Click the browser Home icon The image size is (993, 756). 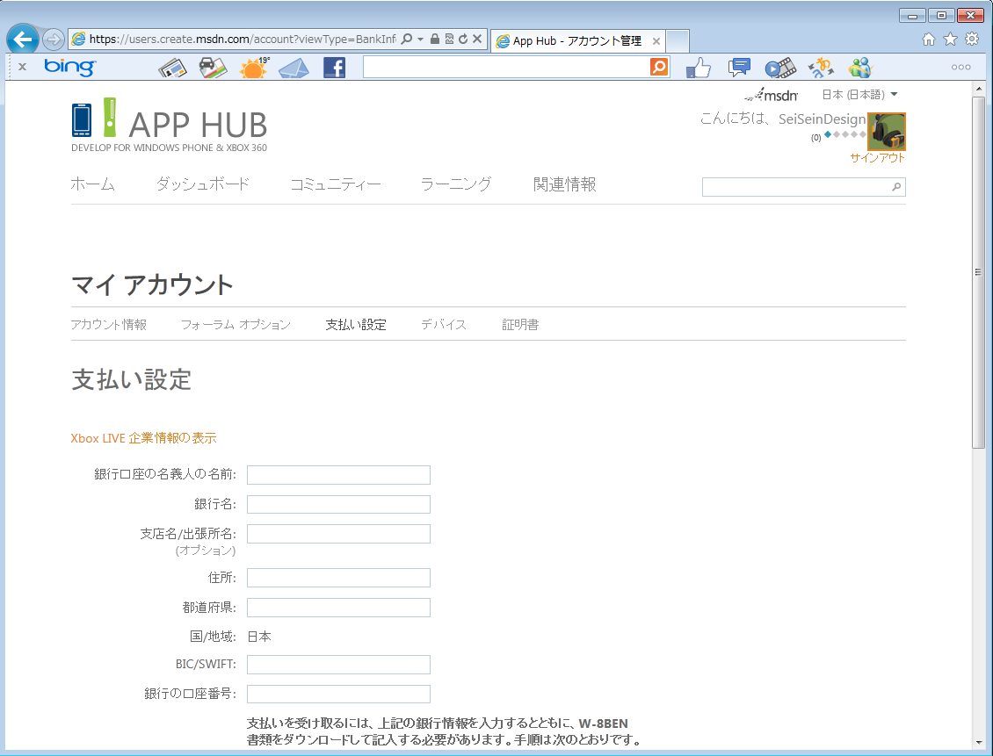click(928, 40)
